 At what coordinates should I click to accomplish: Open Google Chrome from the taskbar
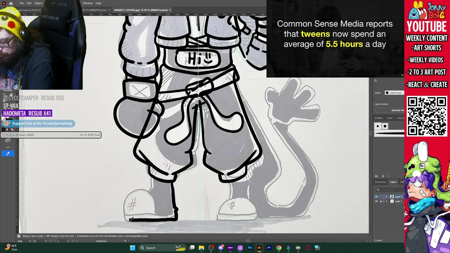pyautogui.click(x=279, y=248)
